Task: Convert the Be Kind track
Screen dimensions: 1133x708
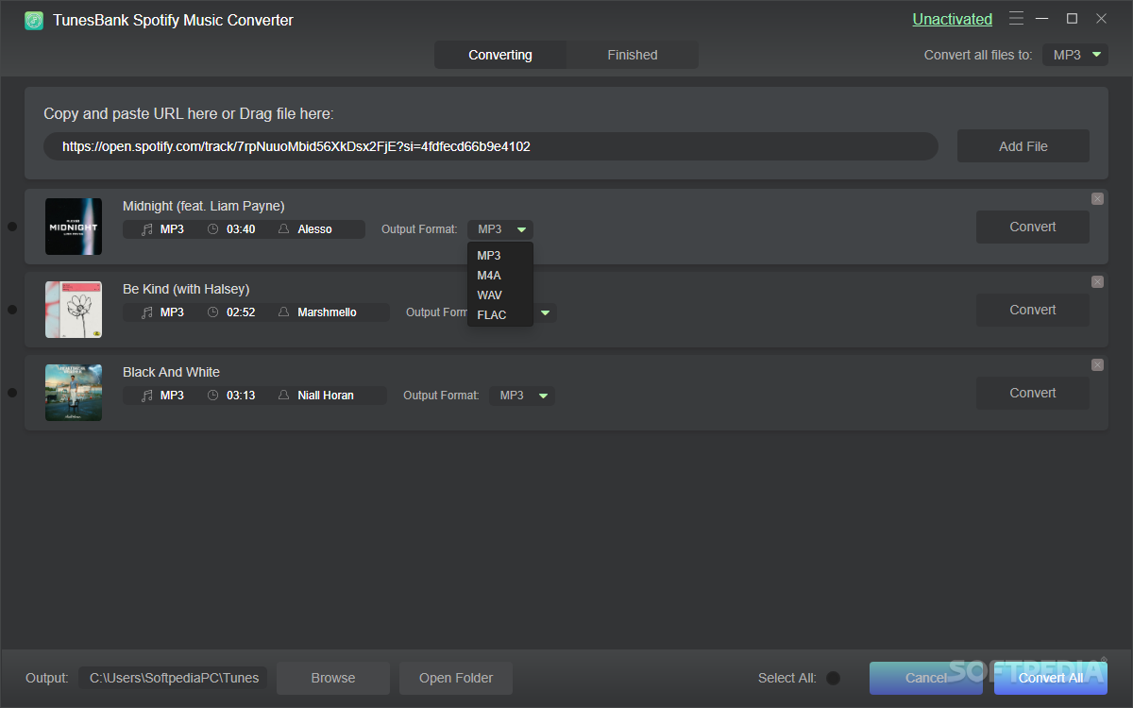Action: pos(1033,310)
